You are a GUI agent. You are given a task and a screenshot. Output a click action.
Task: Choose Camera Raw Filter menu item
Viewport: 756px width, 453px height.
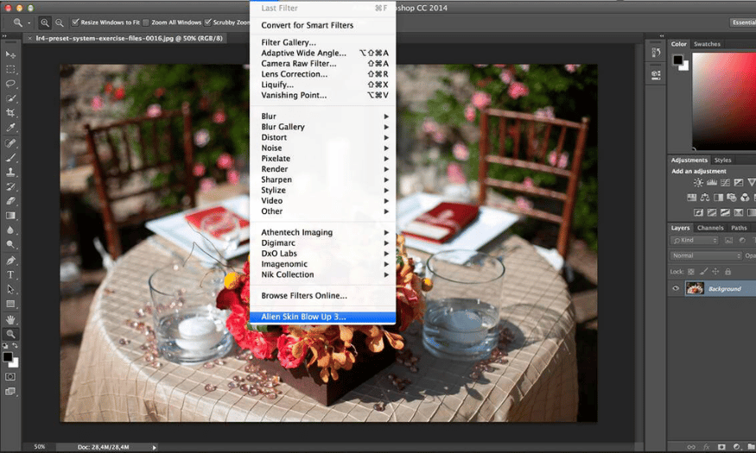pyautogui.click(x=323, y=64)
